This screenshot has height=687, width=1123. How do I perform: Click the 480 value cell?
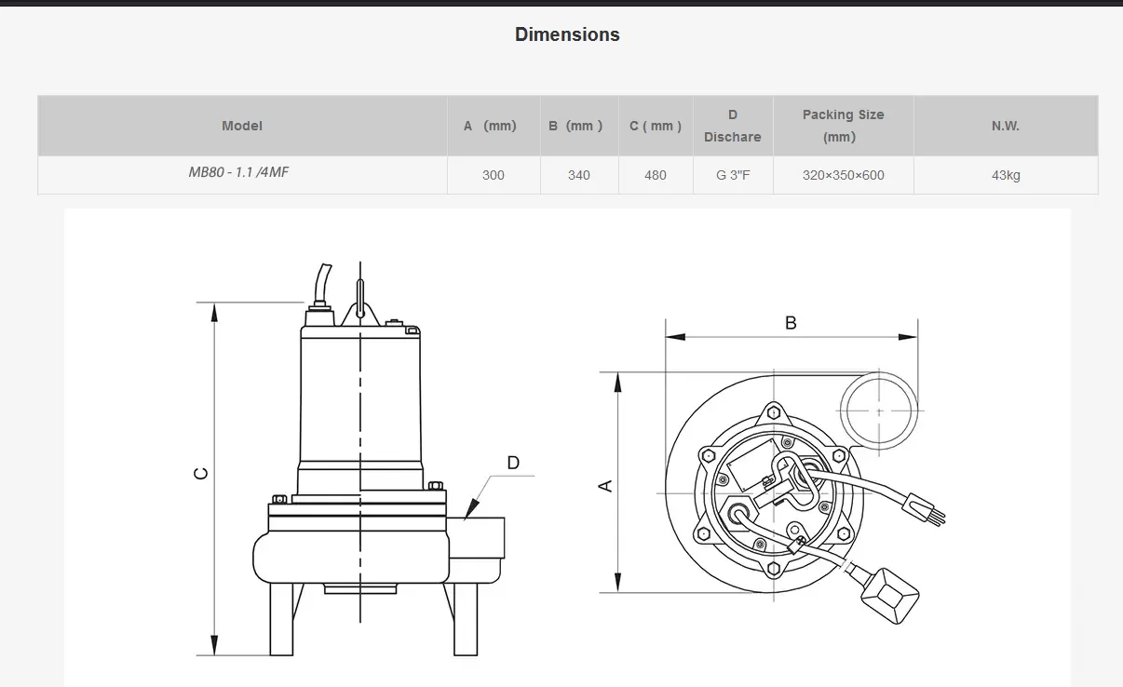(x=656, y=175)
